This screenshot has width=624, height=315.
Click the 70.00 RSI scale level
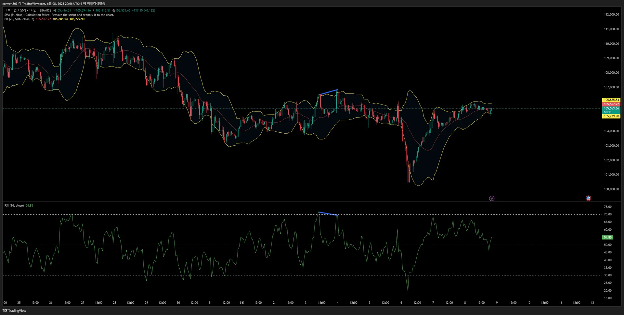click(607, 214)
